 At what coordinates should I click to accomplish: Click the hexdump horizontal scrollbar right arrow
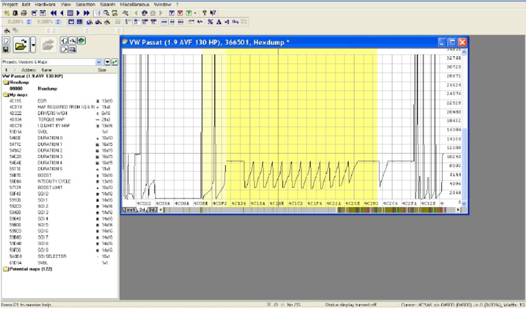click(x=458, y=210)
